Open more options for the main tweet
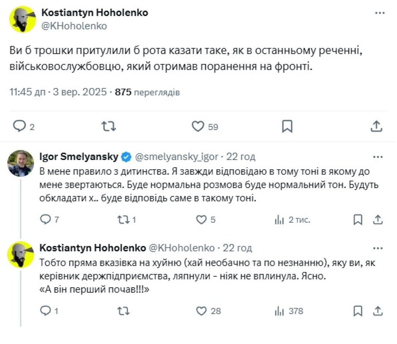This screenshot has width=397, height=344. click(379, 14)
